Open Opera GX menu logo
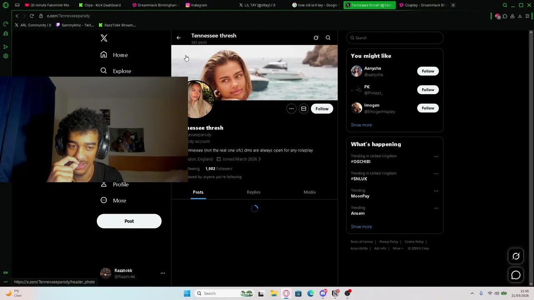The width and height of the screenshot is (534, 300). point(5,5)
